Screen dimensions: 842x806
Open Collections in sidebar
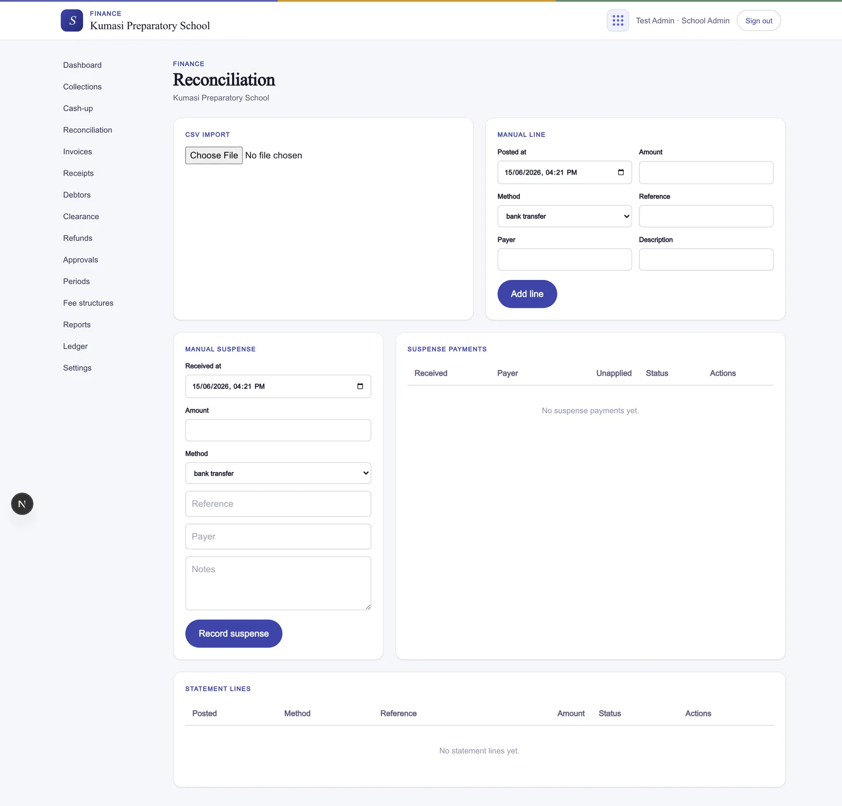point(83,87)
